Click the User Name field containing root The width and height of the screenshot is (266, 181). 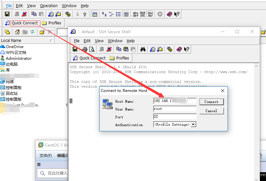point(175,109)
